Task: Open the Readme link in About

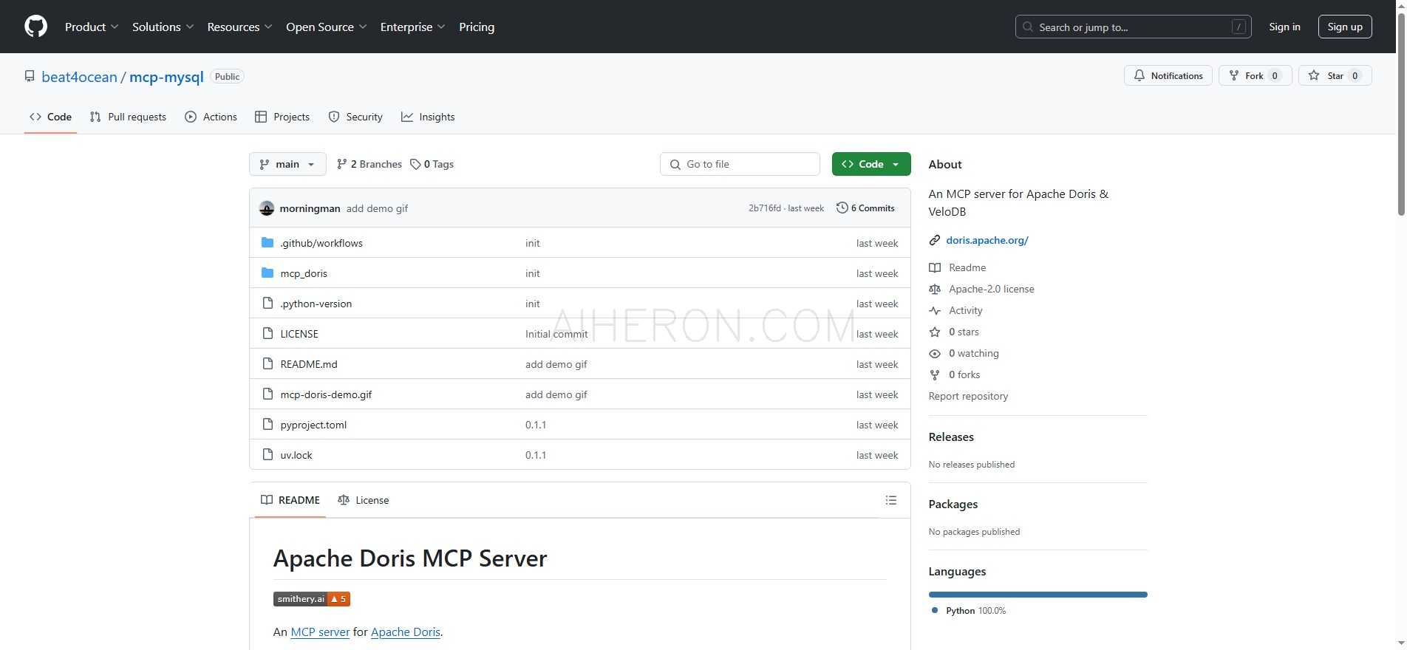Action: click(x=958, y=267)
